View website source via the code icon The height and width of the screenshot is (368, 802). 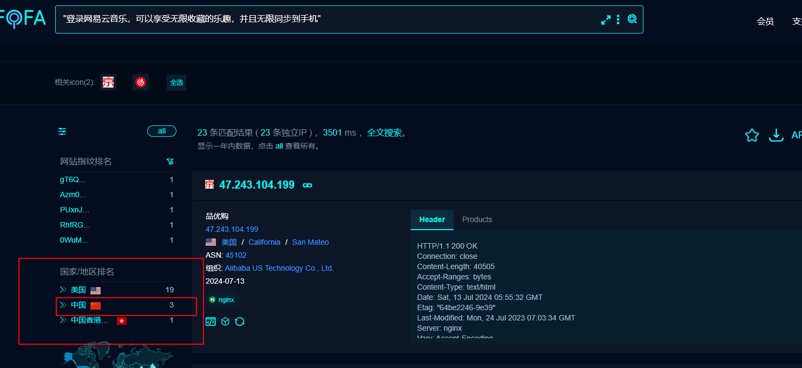pyautogui.click(x=211, y=322)
